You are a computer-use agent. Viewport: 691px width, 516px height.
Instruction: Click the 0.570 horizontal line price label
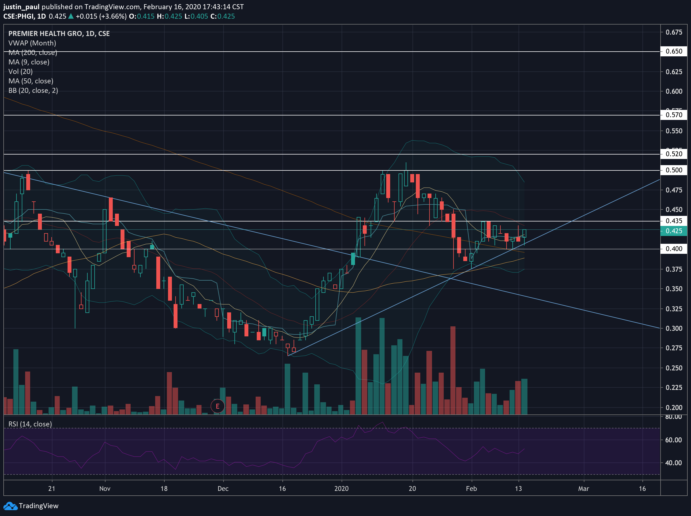pyautogui.click(x=673, y=115)
